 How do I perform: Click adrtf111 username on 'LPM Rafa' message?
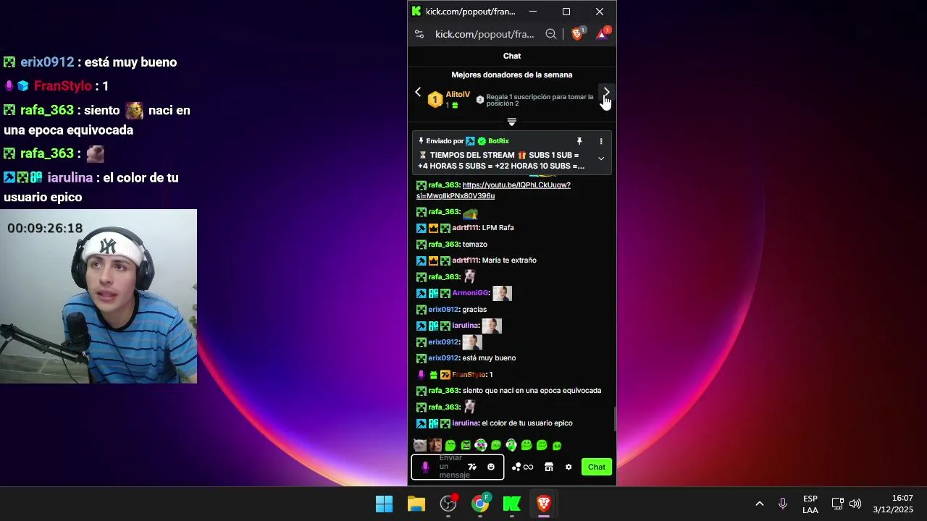[x=465, y=228]
